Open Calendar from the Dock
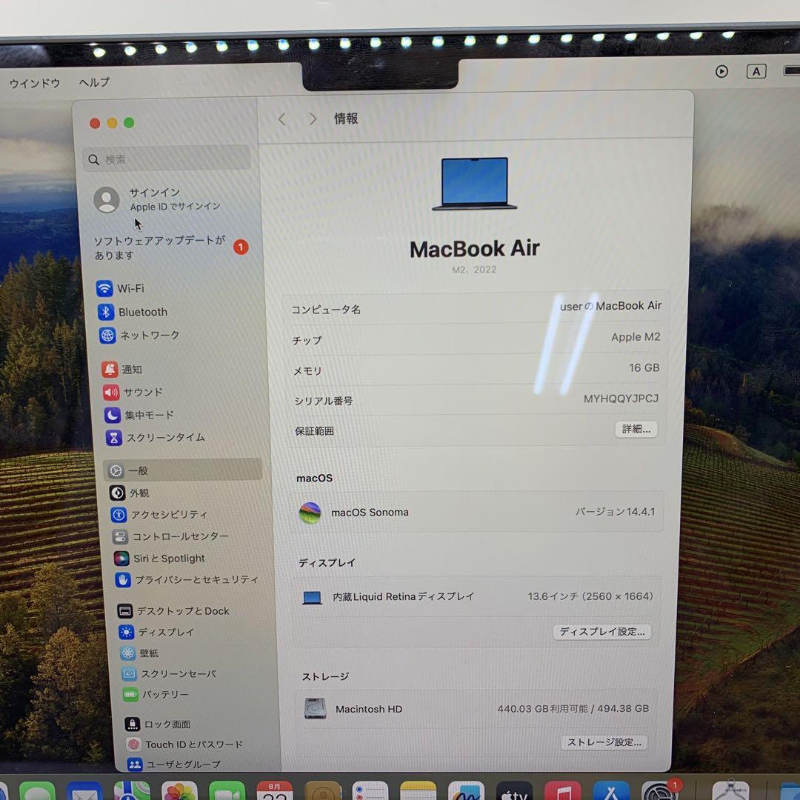 click(275, 791)
